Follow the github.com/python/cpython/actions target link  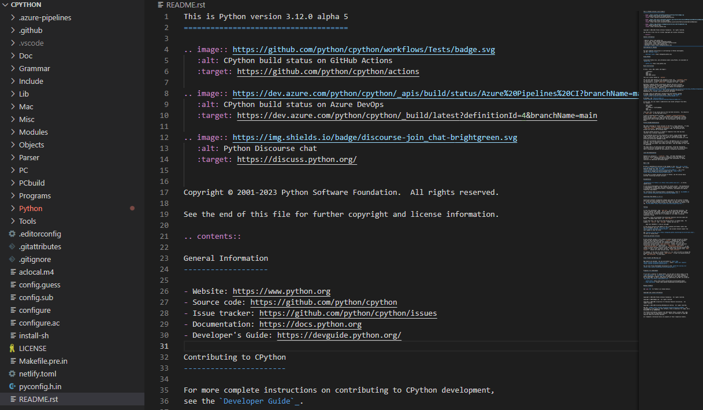tap(328, 72)
